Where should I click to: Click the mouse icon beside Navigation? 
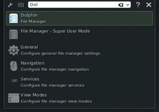point(14,66)
